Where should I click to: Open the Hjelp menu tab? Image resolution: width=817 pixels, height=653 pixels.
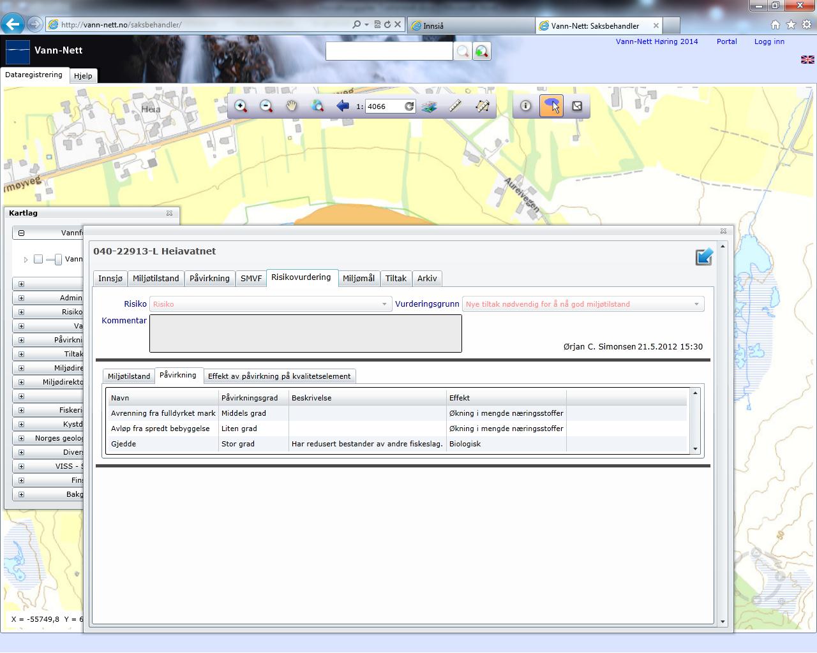tap(83, 76)
